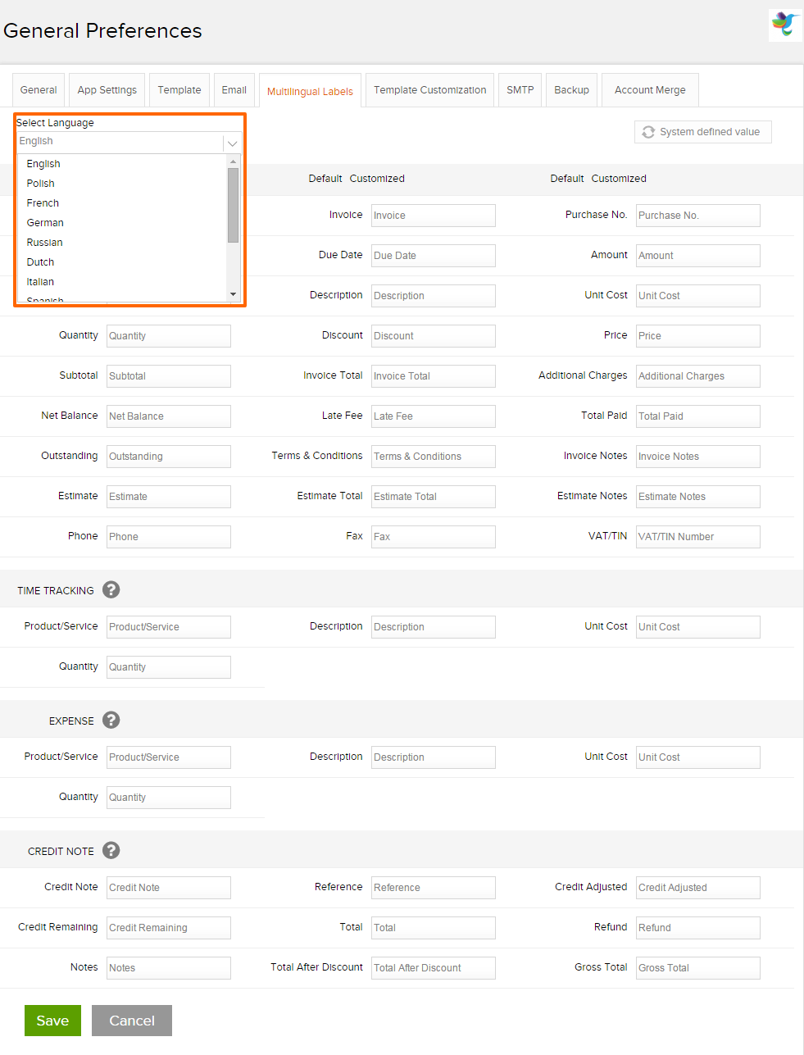This screenshot has height=1055, width=804.
Task: Edit the Total After Discount field
Action: pos(434,968)
